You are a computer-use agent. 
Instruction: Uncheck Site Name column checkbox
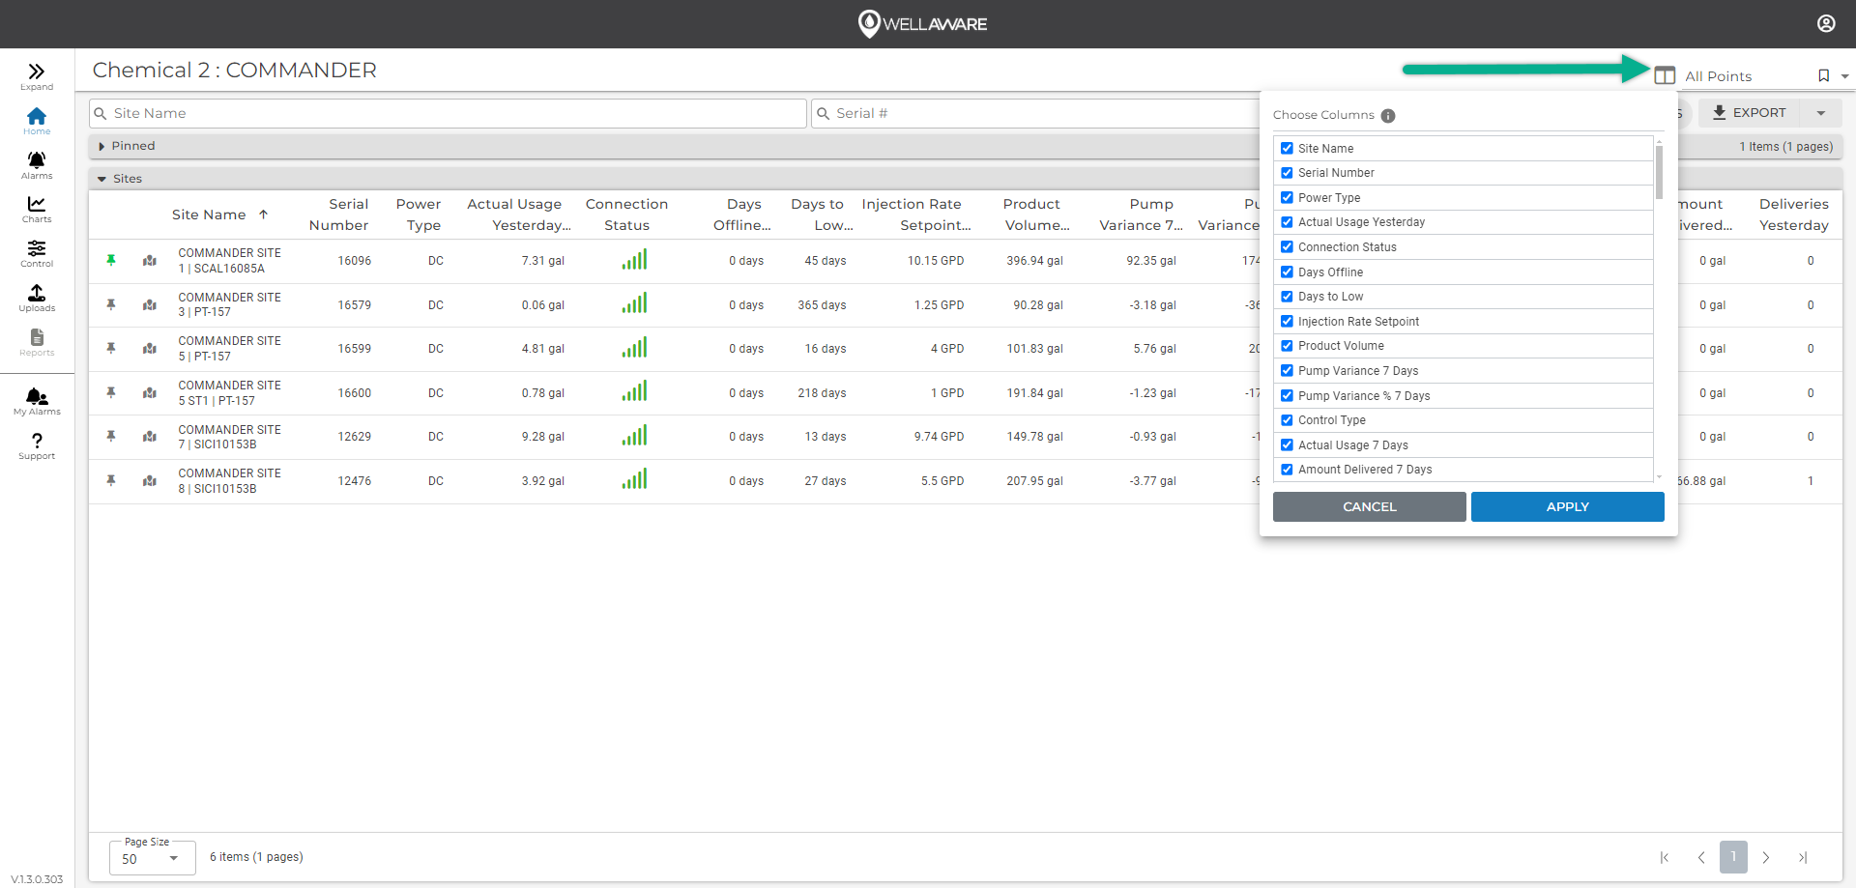coord(1287,148)
